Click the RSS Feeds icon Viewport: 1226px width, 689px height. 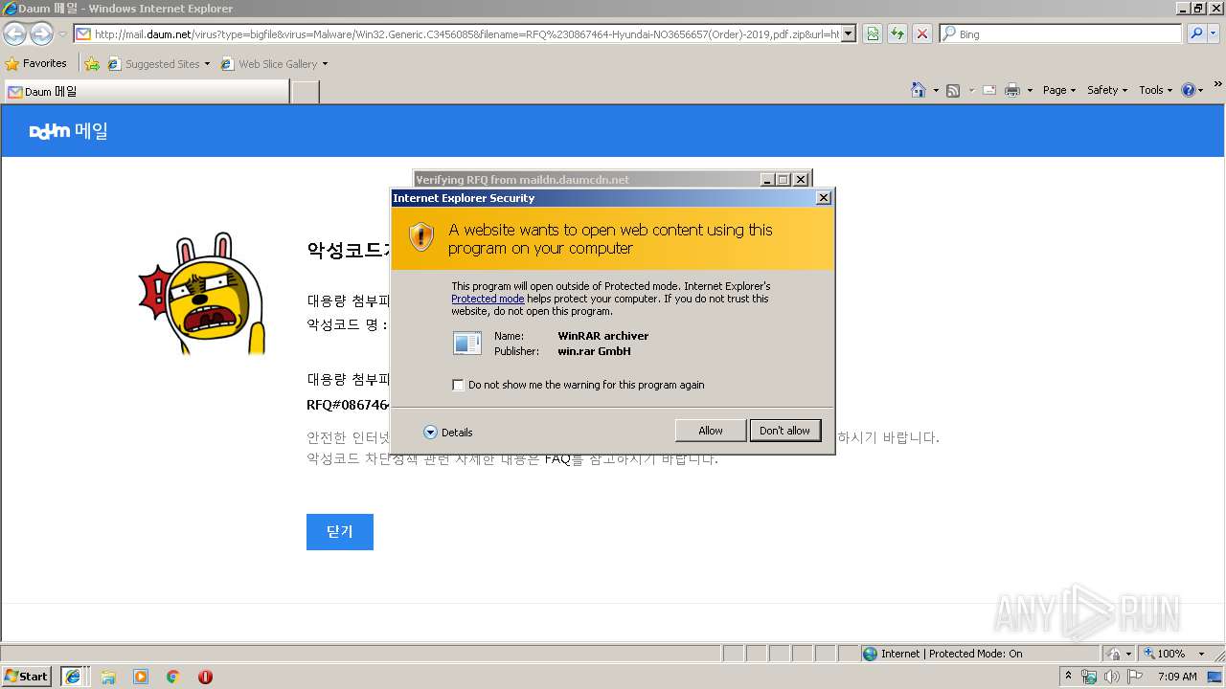[x=953, y=90]
